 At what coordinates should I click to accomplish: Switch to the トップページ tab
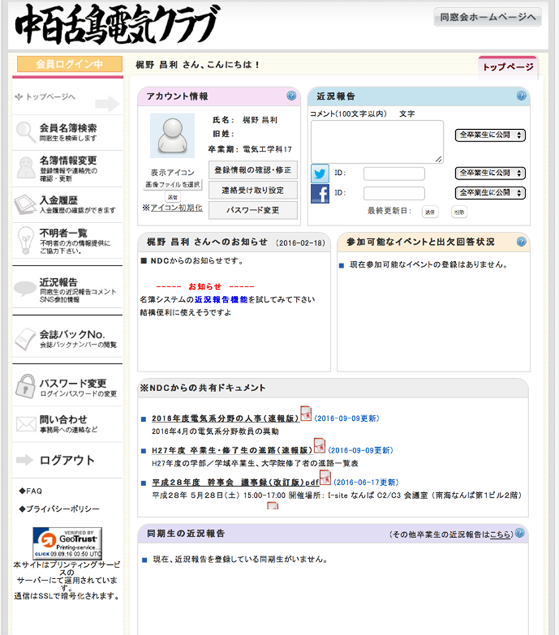[x=508, y=67]
